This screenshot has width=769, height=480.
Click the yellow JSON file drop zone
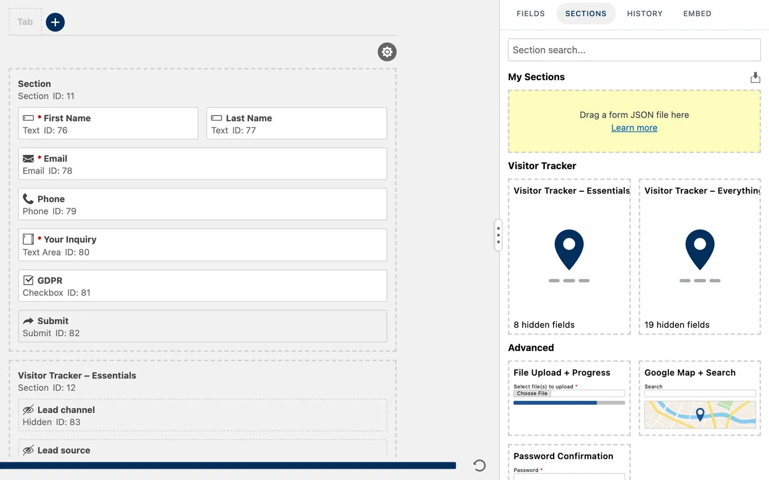(634, 122)
